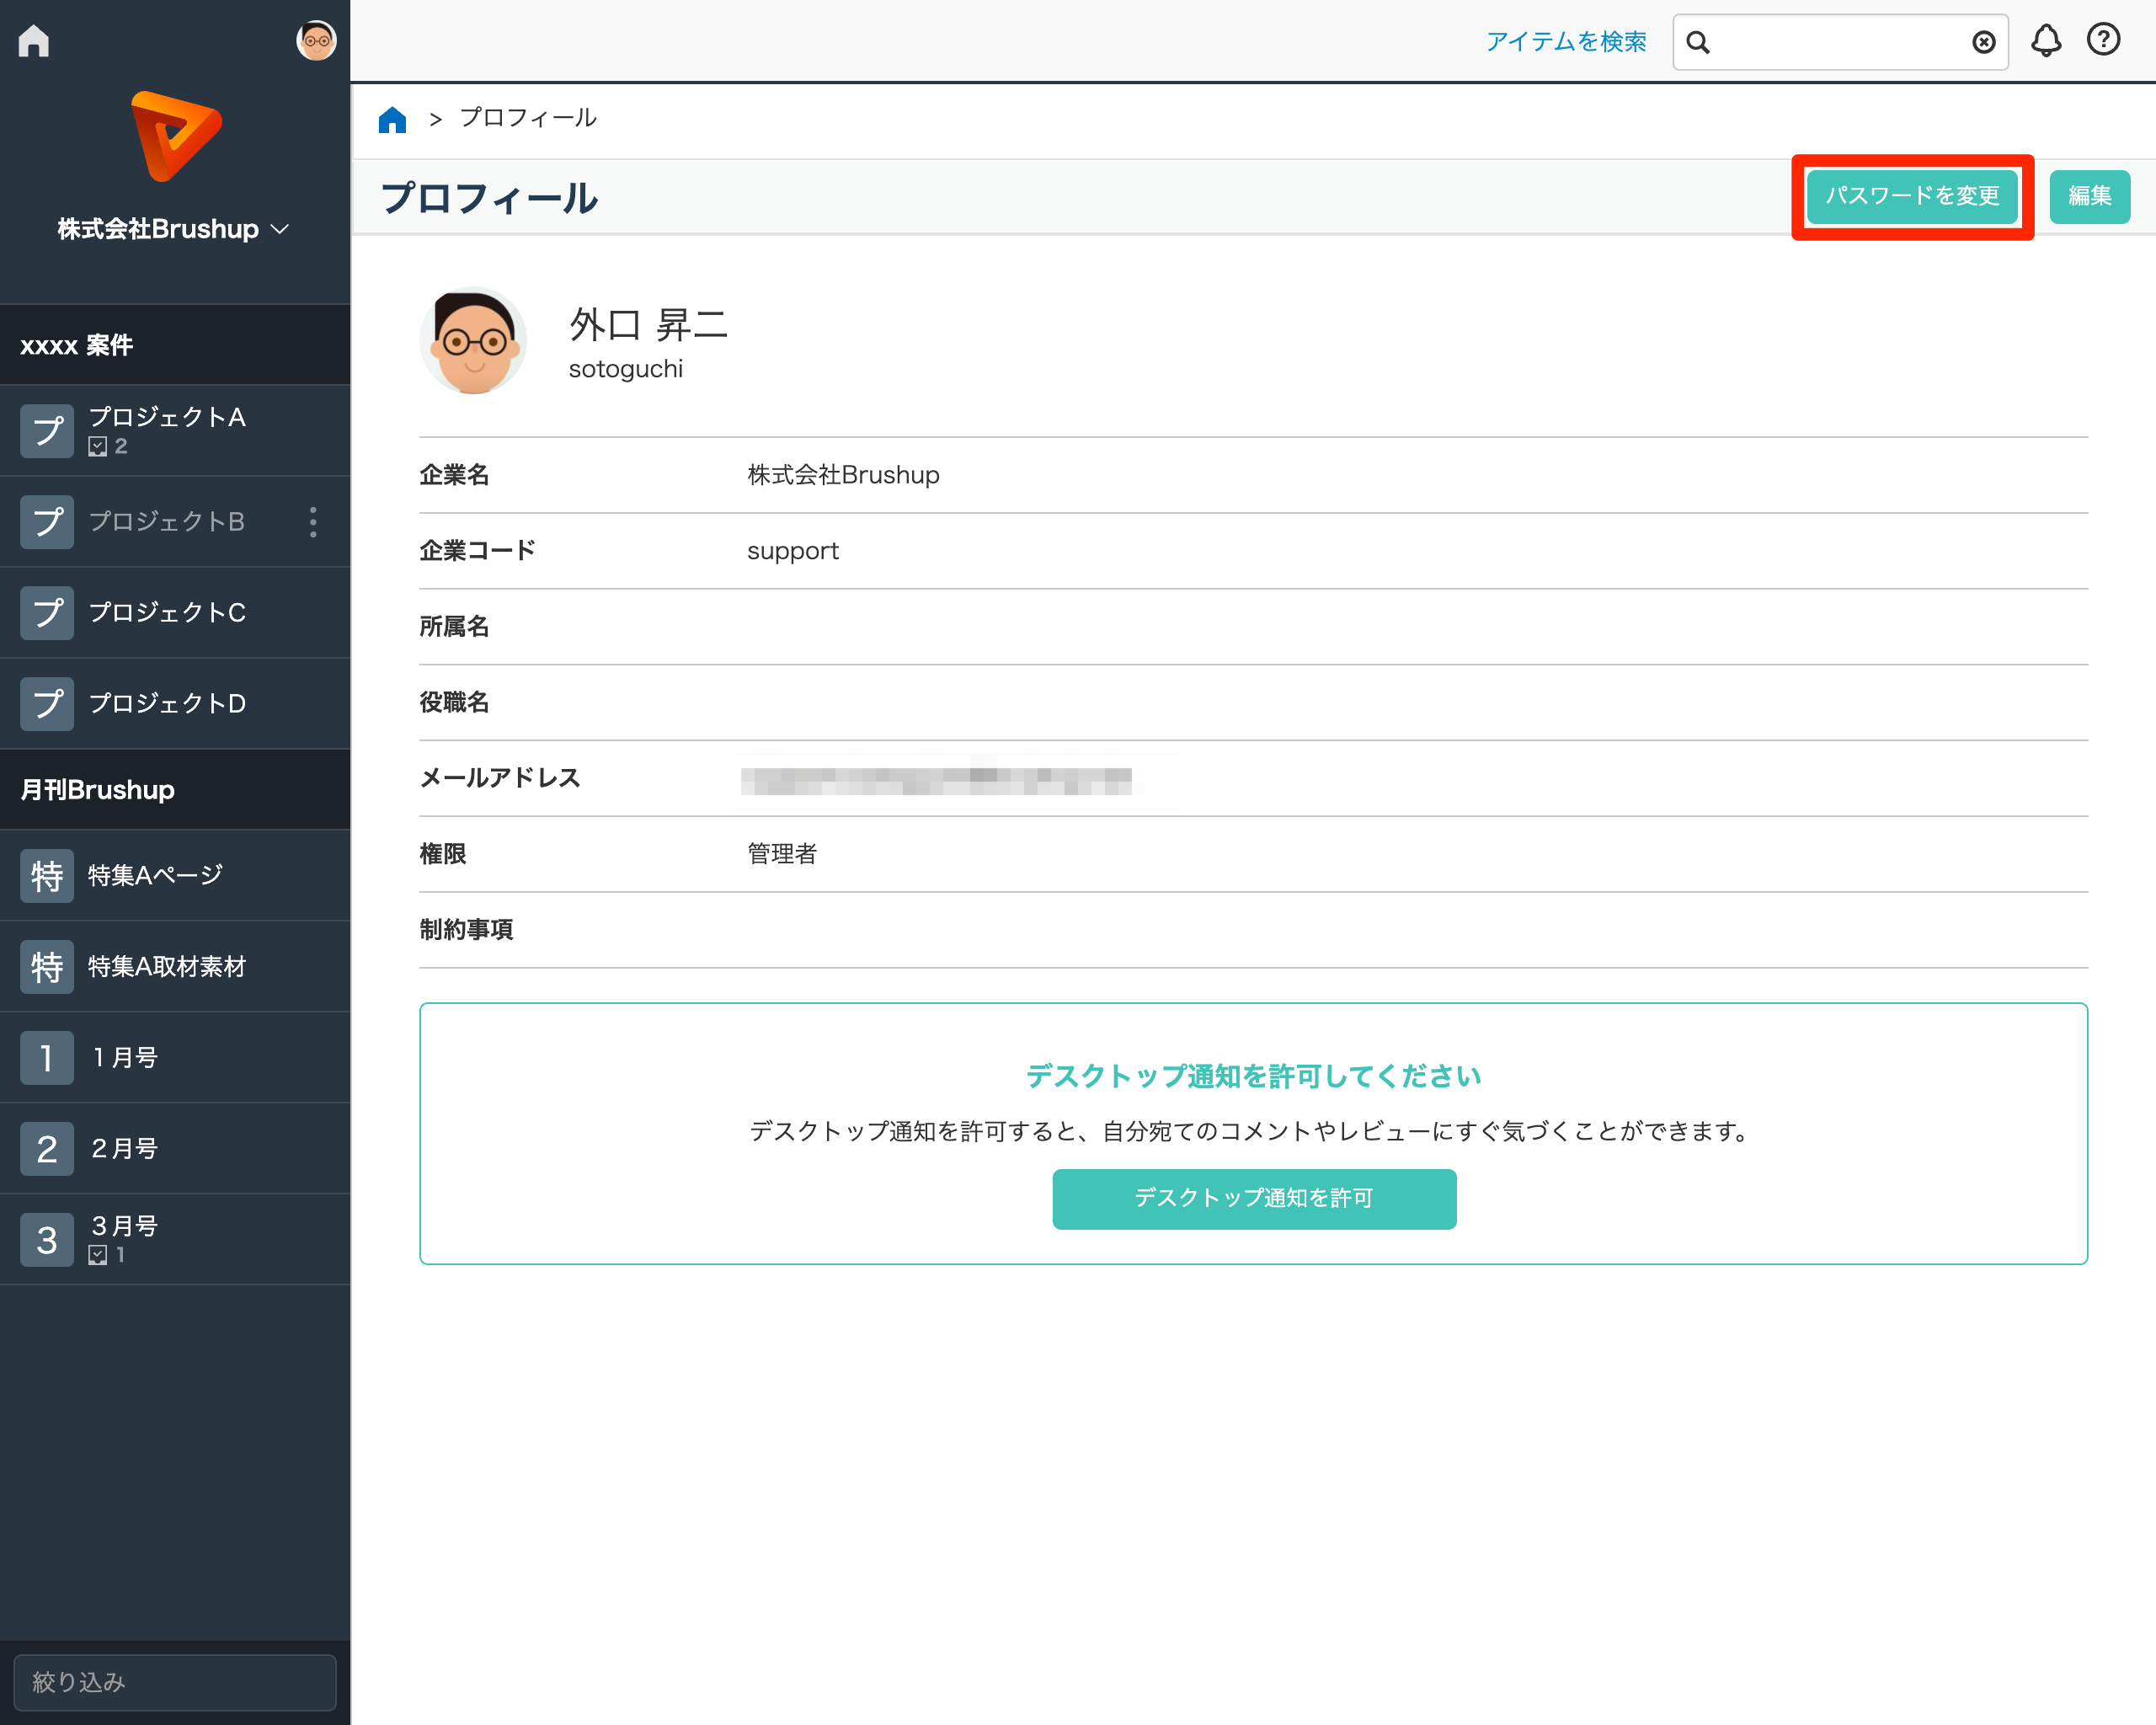Click the profile avatar picture
The height and width of the screenshot is (1725, 2156).
(x=473, y=341)
